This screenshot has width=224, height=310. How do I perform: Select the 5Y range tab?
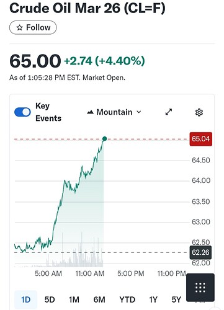pyautogui.click(x=176, y=299)
